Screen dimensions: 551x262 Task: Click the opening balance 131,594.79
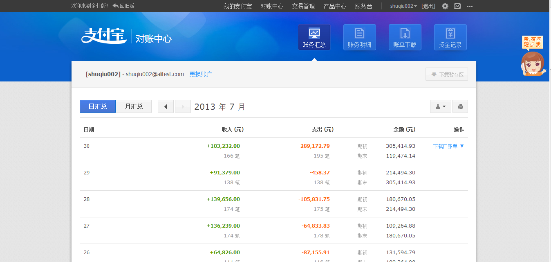pyautogui.click(x=401, y=253)
